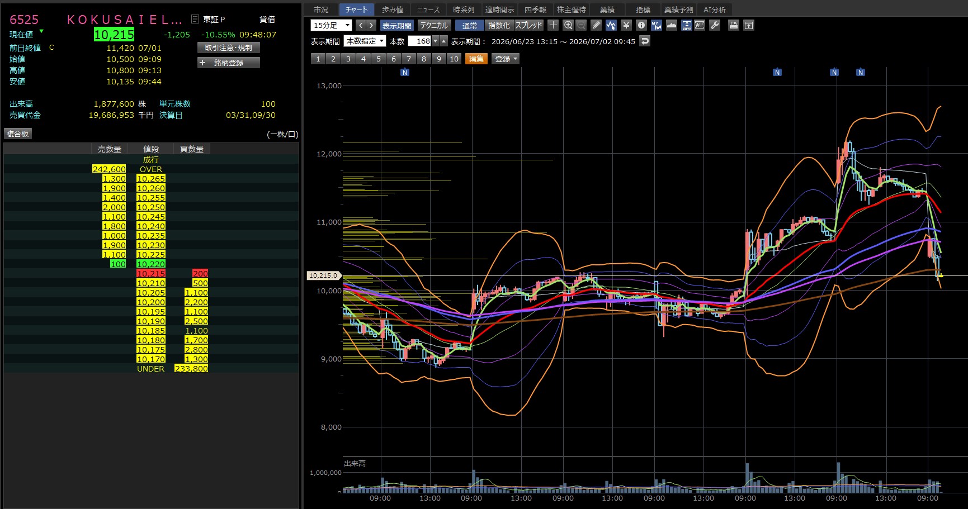
Task: Click the 10,170 bid price in order book
Action: point(151,359)
